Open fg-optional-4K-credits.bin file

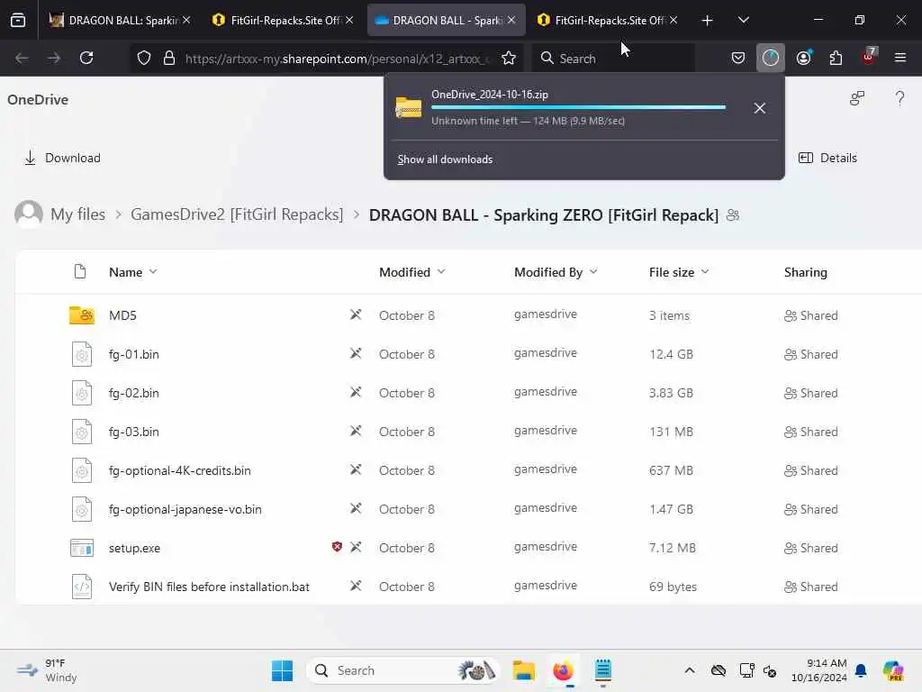point(179,470)
